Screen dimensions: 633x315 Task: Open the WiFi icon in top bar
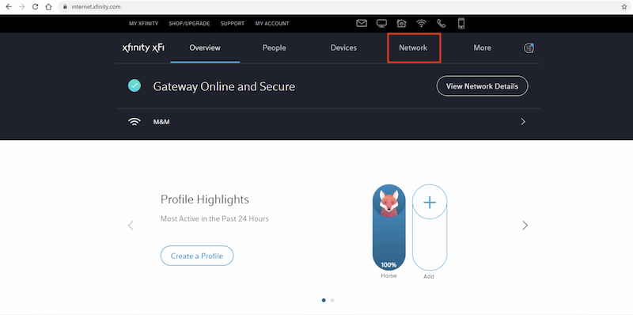pos(422,24)
